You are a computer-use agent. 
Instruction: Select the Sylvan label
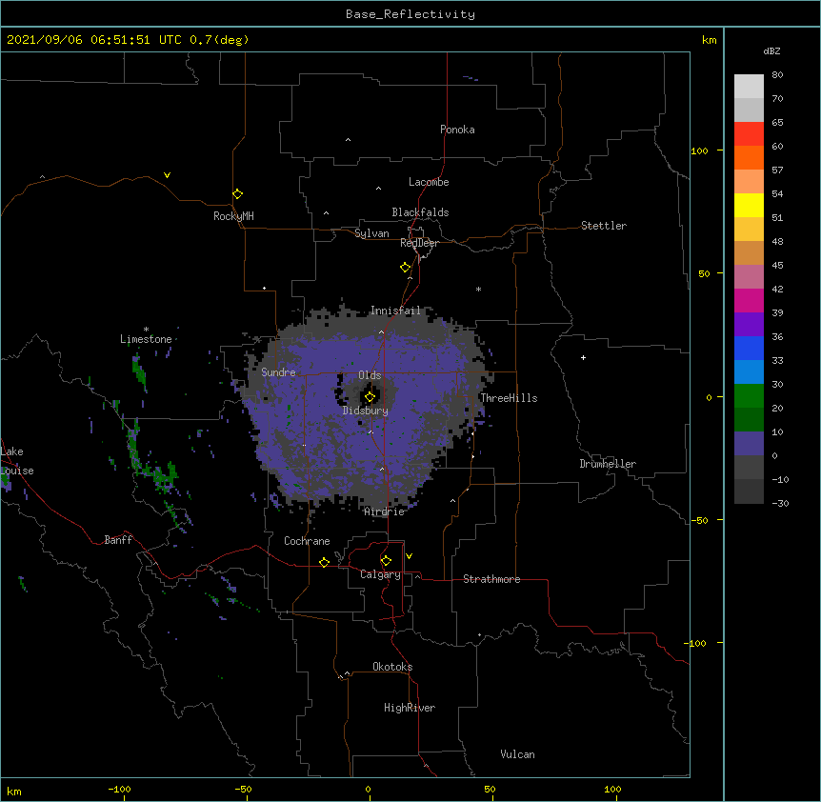click(371, 233)
